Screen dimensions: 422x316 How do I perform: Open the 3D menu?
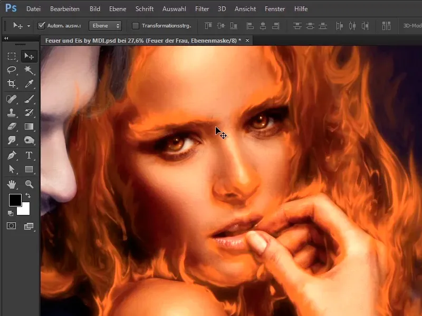tap(222, 9)
